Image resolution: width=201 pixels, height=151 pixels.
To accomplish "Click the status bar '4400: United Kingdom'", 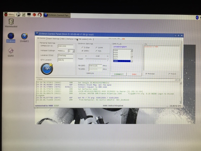I will 113,106.
